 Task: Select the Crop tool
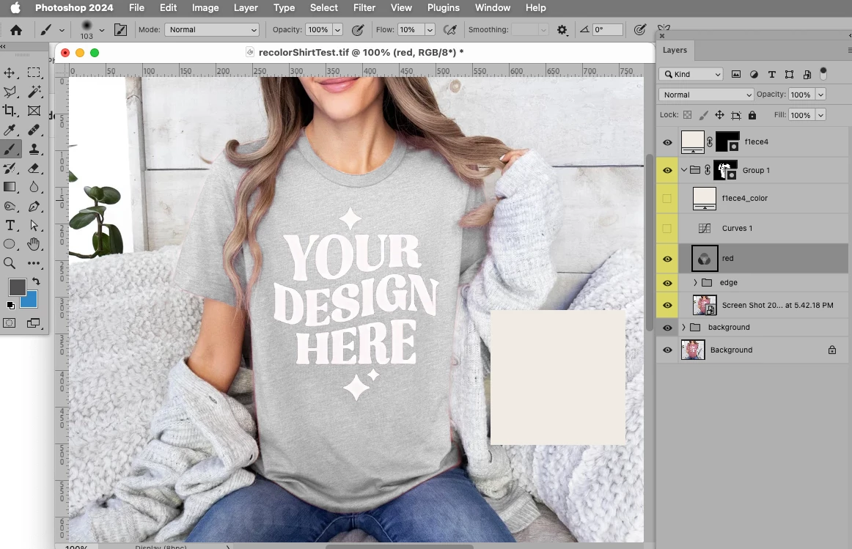[10, 111]
